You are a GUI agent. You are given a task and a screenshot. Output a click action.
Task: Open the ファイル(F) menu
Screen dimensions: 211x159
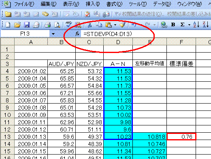point(24,4)
